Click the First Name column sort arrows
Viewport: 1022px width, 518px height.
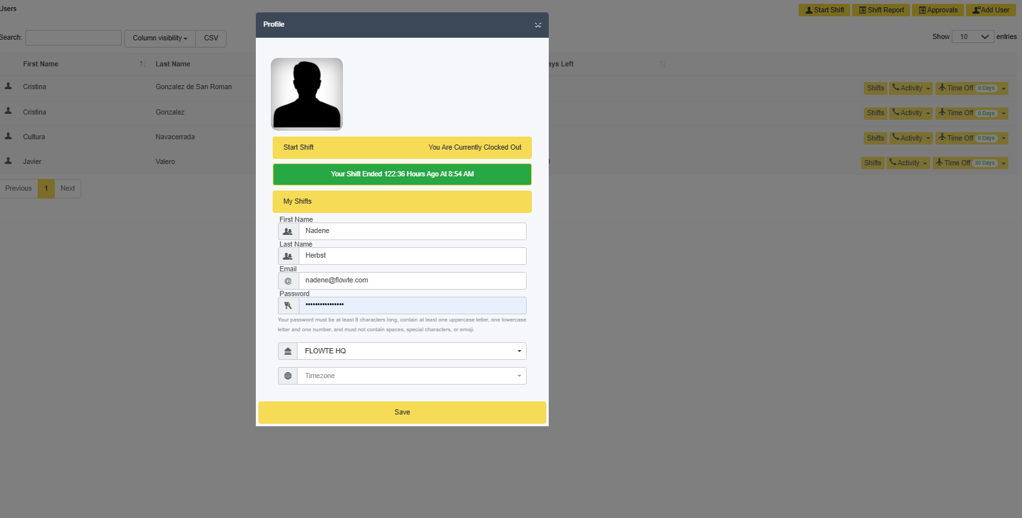(x=142, y=64)
